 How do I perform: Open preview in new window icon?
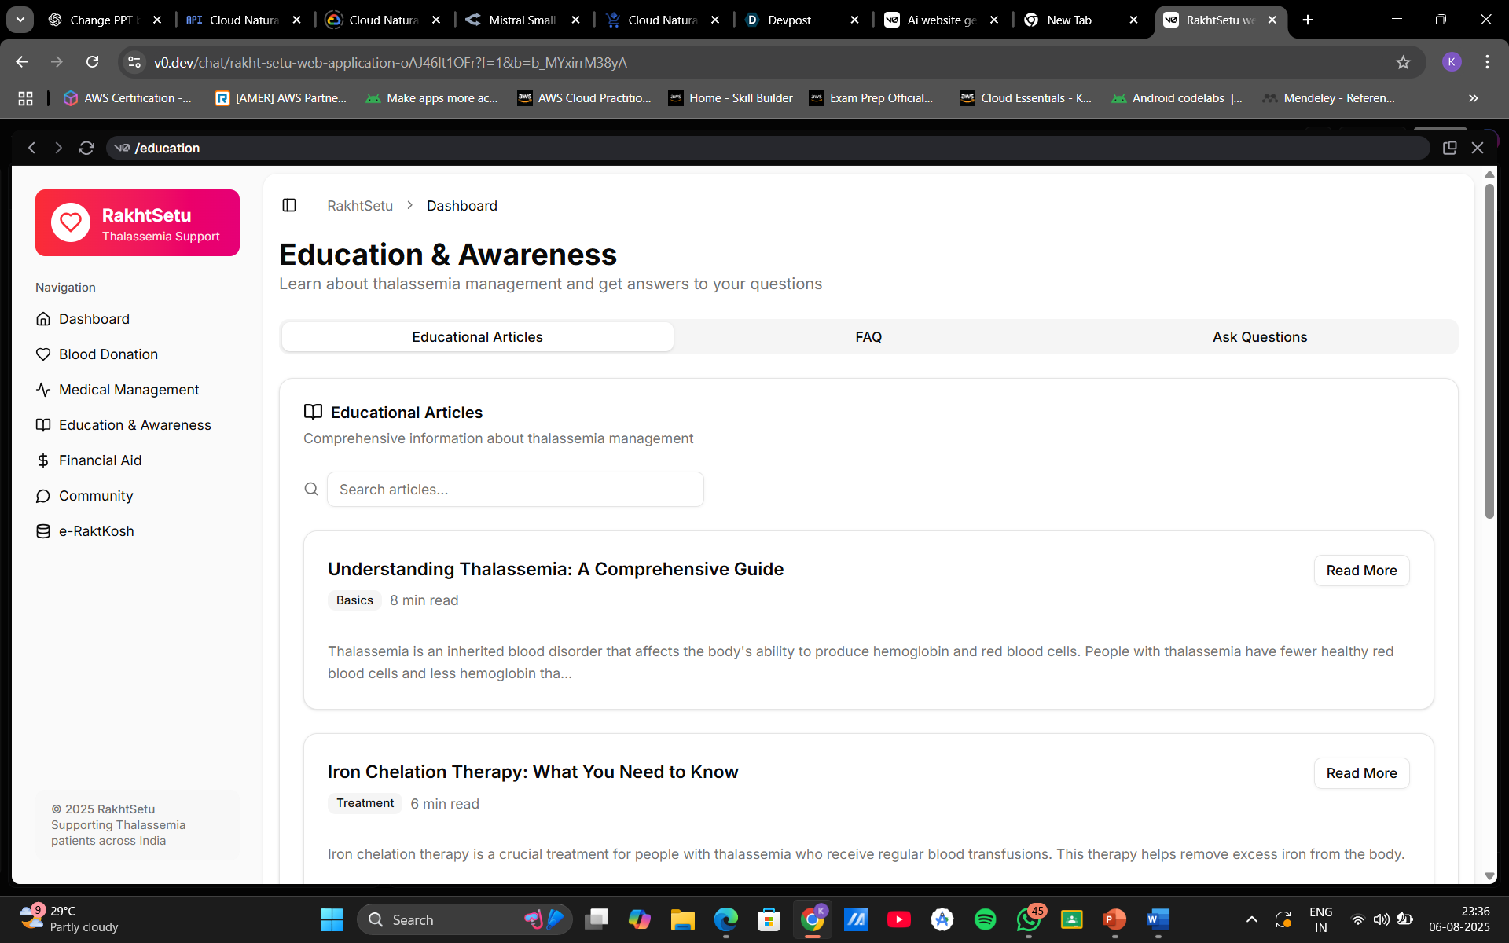pyautogui.click(x=1449, y=148)
